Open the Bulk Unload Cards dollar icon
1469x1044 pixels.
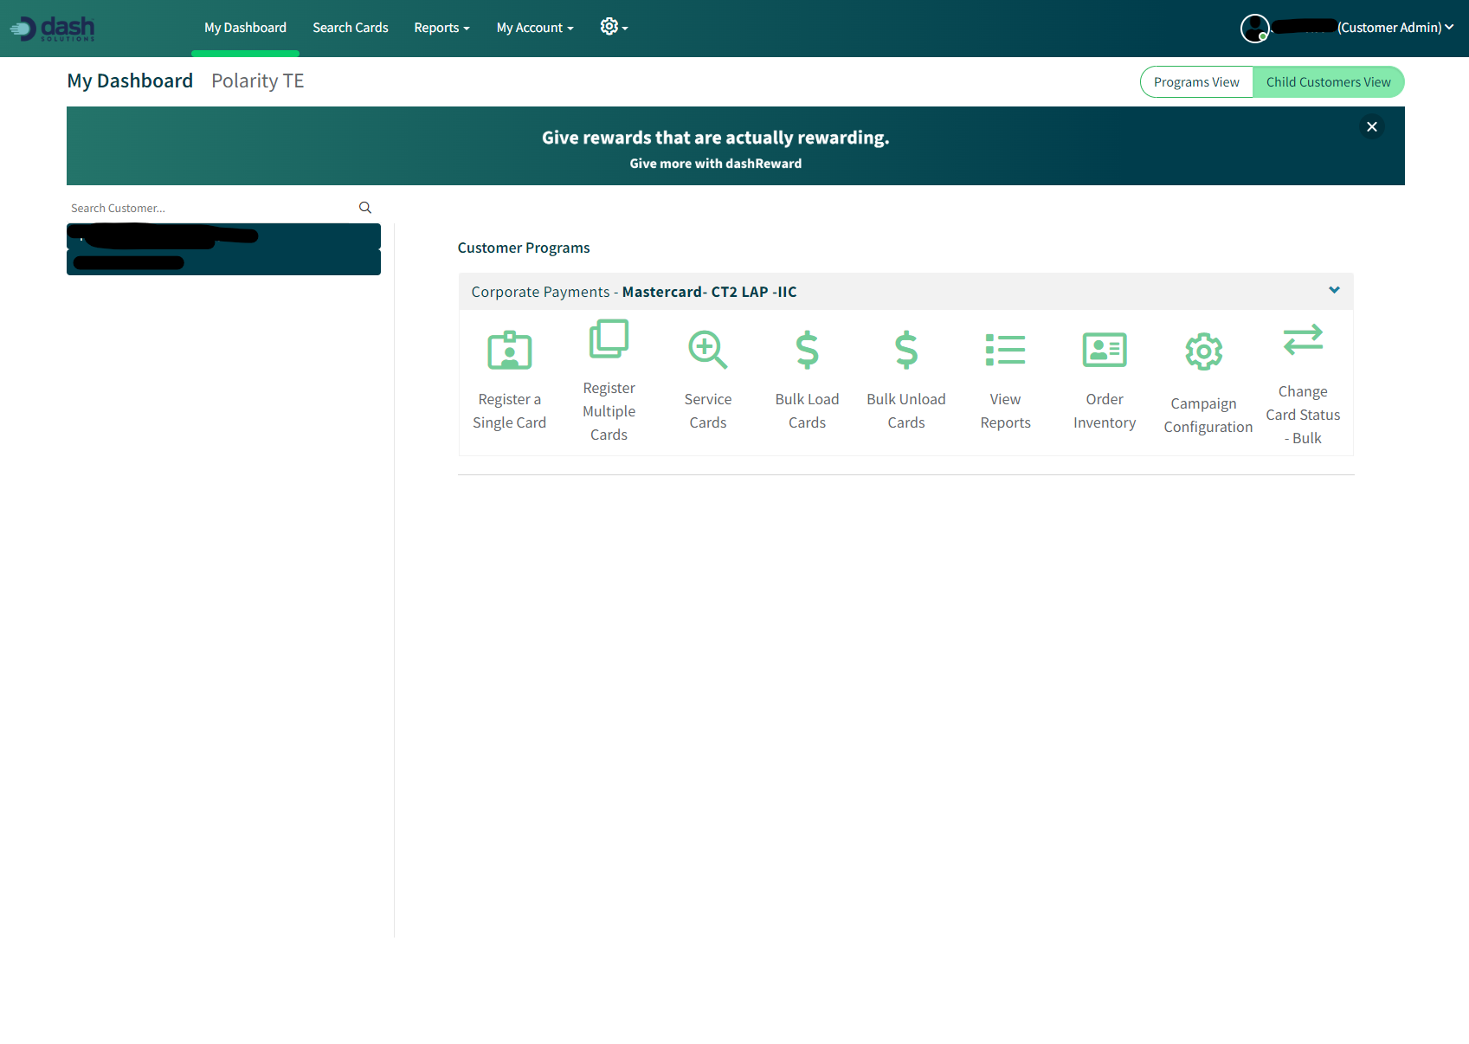[x=906, y=351]
